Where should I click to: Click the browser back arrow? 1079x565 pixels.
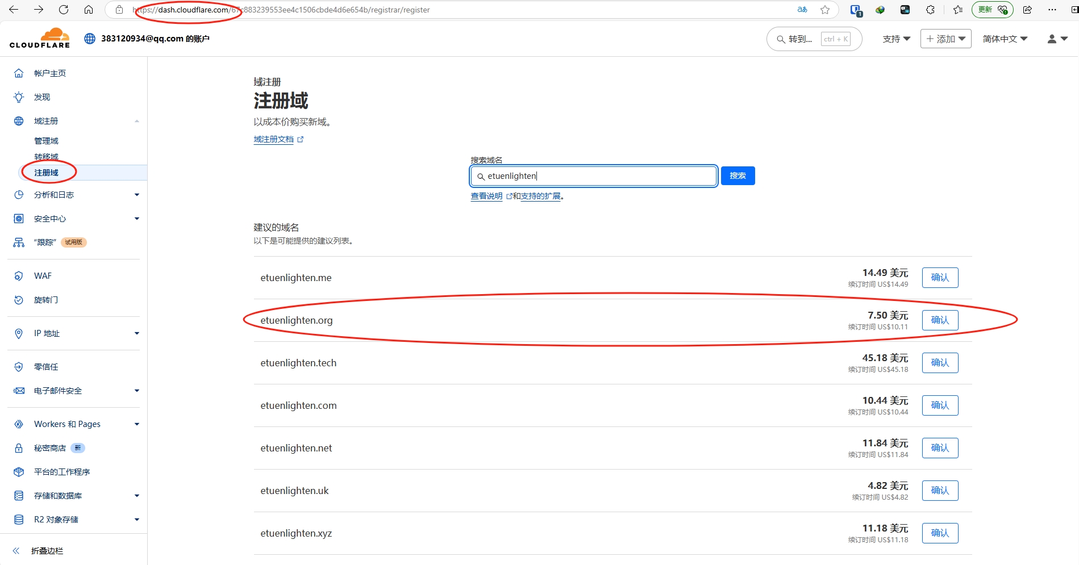click(x=14, y=10)
